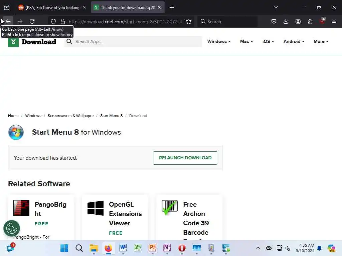Save page to Pocket
Screen dimensions: 342x256
pyautogui.click(x=274, y=21)
